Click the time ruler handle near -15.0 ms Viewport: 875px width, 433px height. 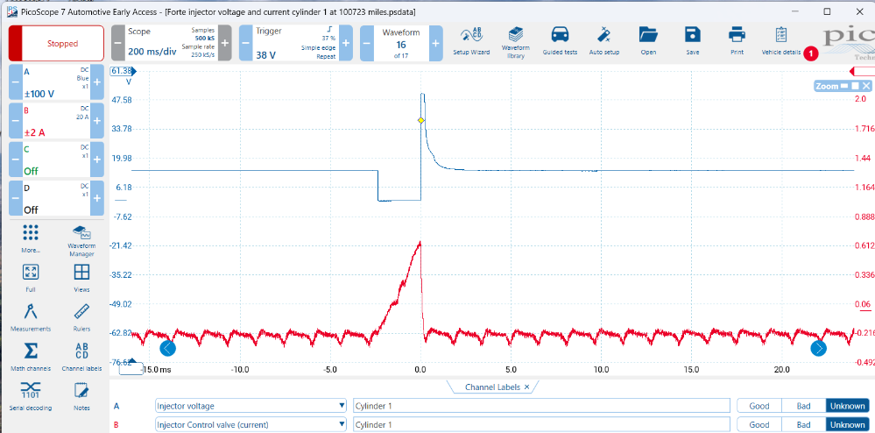[131, 369]
